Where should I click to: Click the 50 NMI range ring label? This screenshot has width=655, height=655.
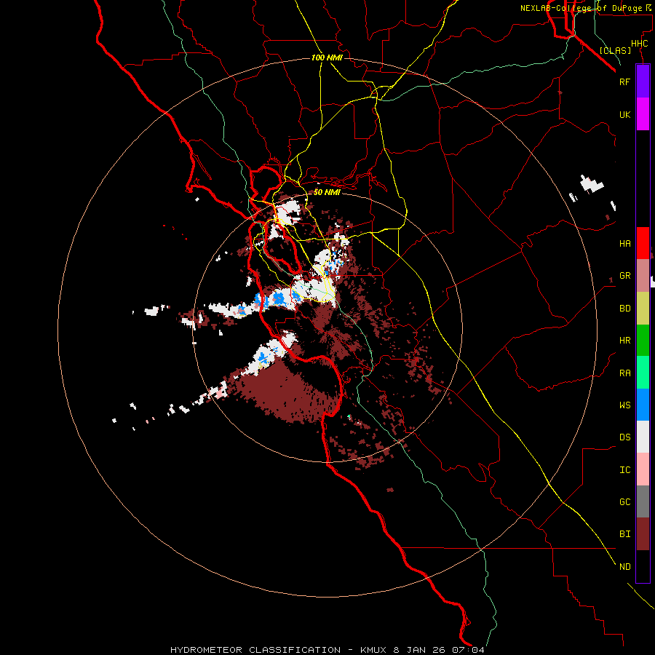(x=327, y=192)
